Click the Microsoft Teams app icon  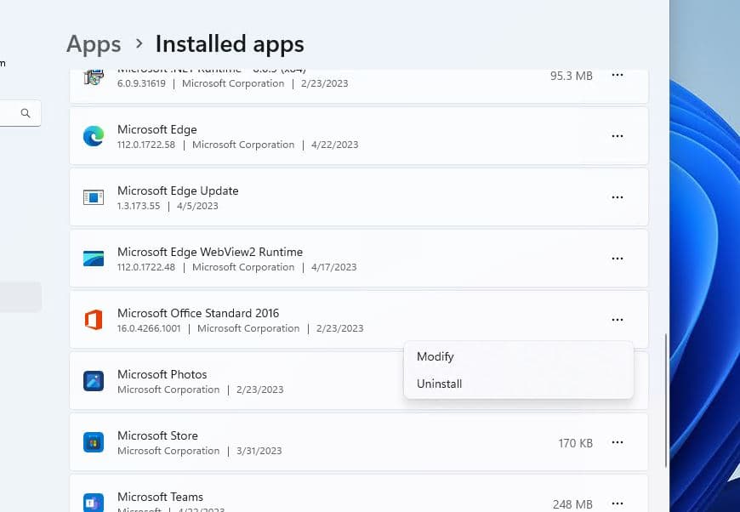[94, 502]
